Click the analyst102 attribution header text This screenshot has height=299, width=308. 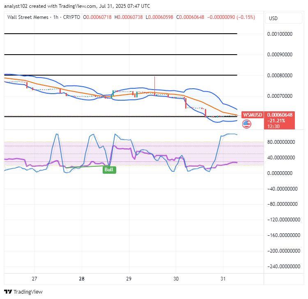pyautogui.click(x=77, y=6)
